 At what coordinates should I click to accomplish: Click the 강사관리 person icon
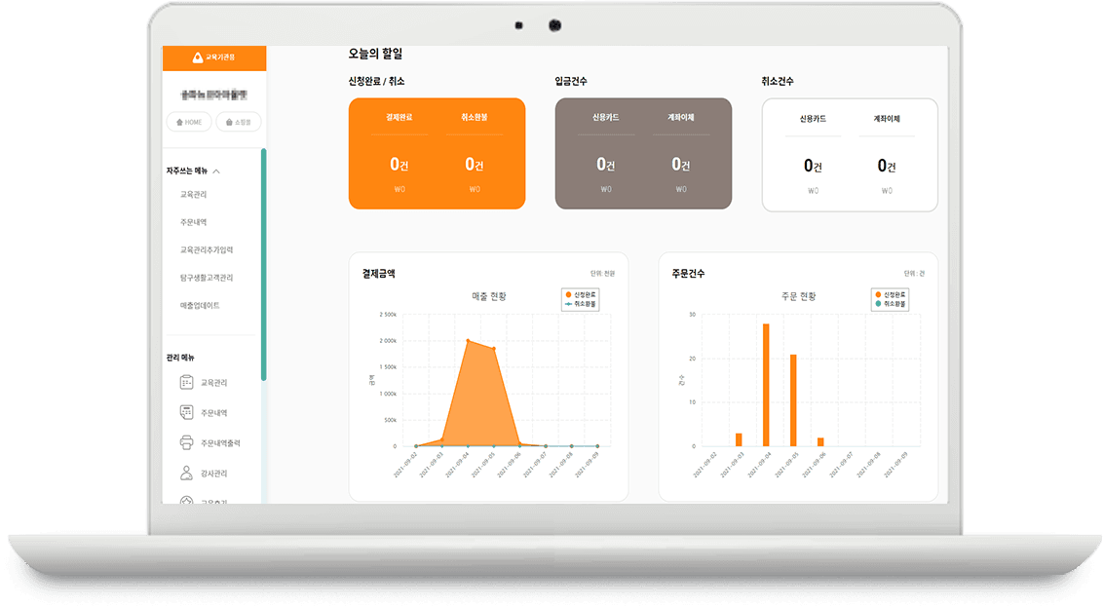click(x=186, y=474)
